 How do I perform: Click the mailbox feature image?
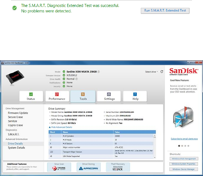click(183, 117)
